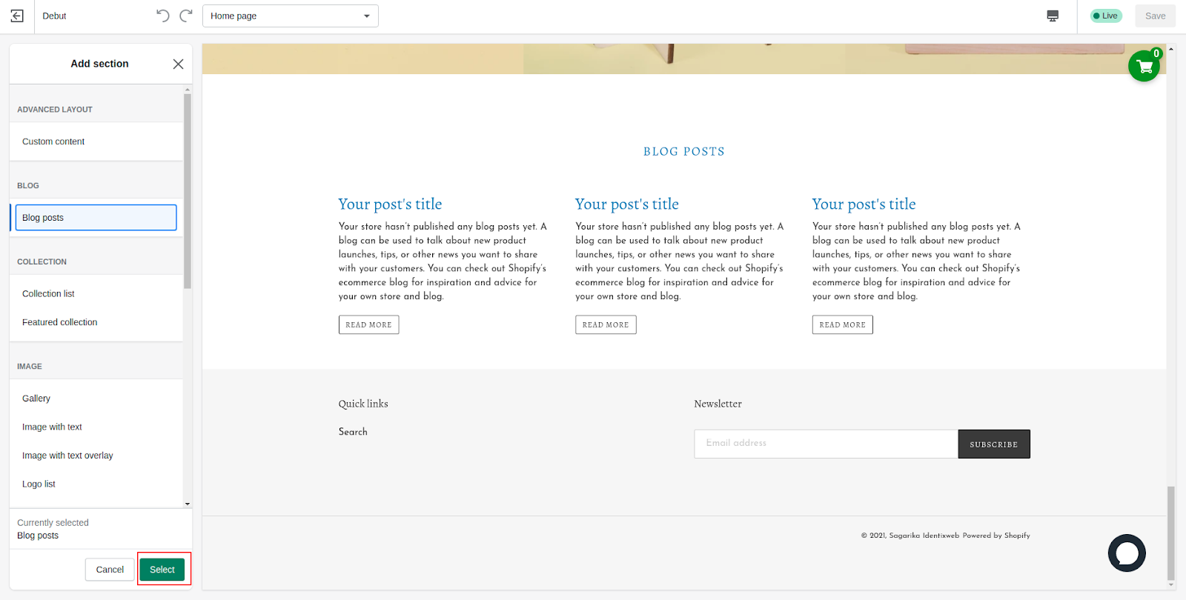Click Read More under second post
1186x600 pixels.
pos(606,324)
